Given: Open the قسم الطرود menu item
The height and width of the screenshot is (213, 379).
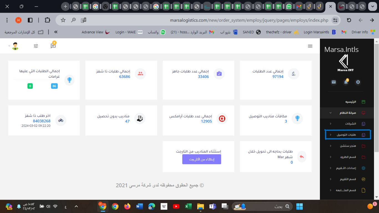Looking at the screenshot, I should [348, 157].
